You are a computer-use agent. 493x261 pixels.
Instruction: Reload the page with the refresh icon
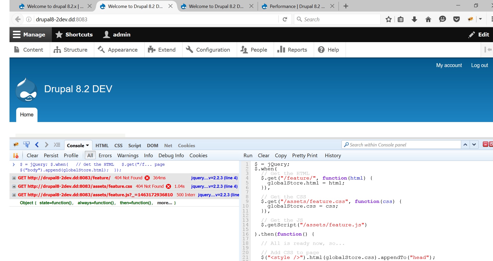(x=285, y=19)
